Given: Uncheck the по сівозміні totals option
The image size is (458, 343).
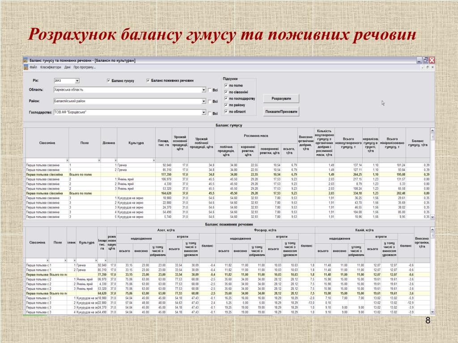Looking at the screenshot, I should click(226, 92).
